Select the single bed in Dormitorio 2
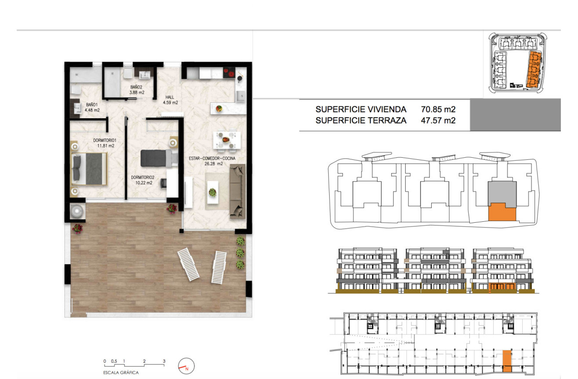Image resolution: width=578 pixels, height=379 pixels. 156,158
